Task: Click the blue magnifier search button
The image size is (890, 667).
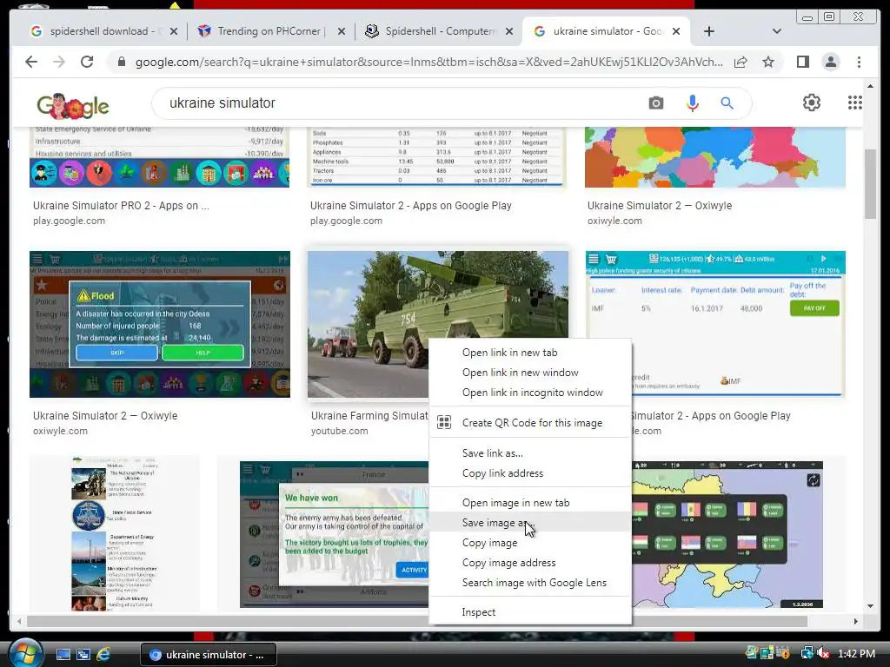Action: [727, 102]
